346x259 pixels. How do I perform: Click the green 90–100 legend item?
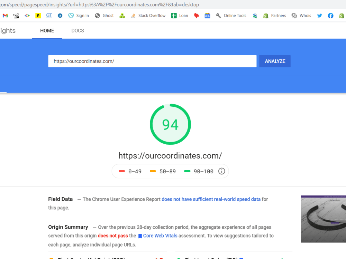[x=199, y=171]
